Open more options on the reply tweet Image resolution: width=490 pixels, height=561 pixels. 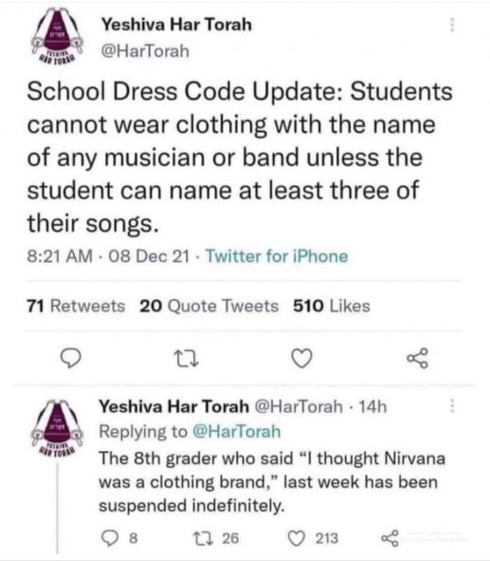[452, 406]
